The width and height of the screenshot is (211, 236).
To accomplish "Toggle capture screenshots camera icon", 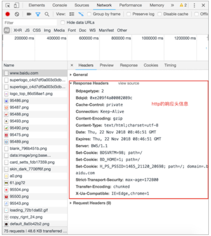I will [x=29, y=14].
